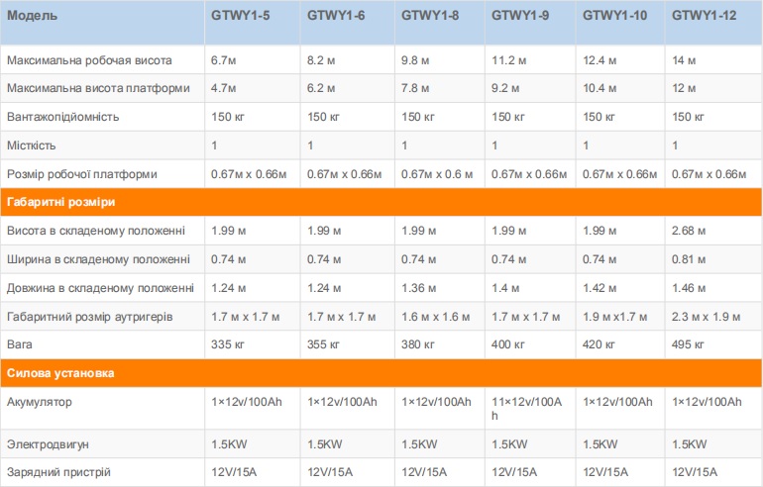Click the '12.4 м' working height value
The image size is (763, 487).
tap(599, 60)
